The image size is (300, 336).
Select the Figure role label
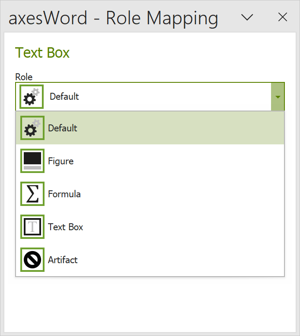[x=61, y=161]
